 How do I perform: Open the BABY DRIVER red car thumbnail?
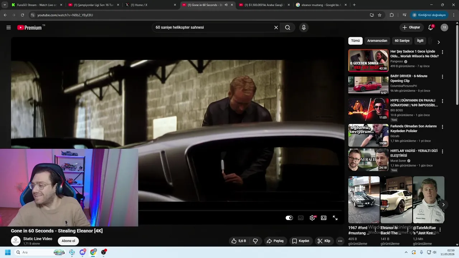pyautogui.click(x=368, y=85)
